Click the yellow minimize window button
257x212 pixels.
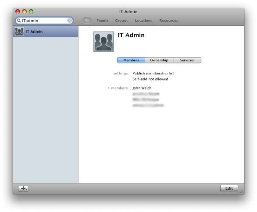25,11
